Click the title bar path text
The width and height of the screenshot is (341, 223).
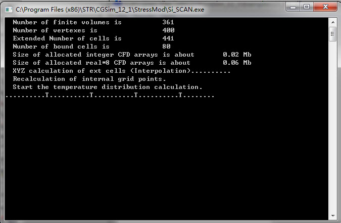click(x=110, y=10)
